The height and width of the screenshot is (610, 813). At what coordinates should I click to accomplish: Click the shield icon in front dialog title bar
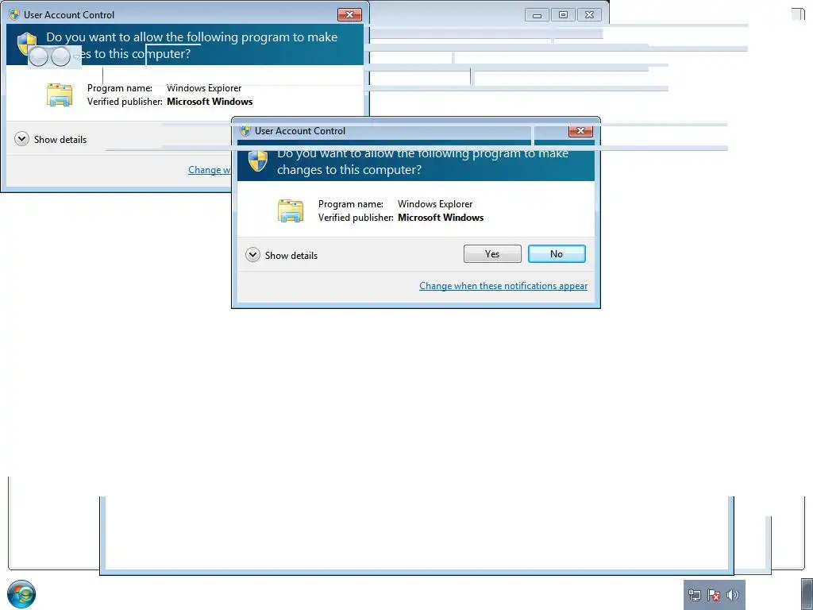point(246,131)
